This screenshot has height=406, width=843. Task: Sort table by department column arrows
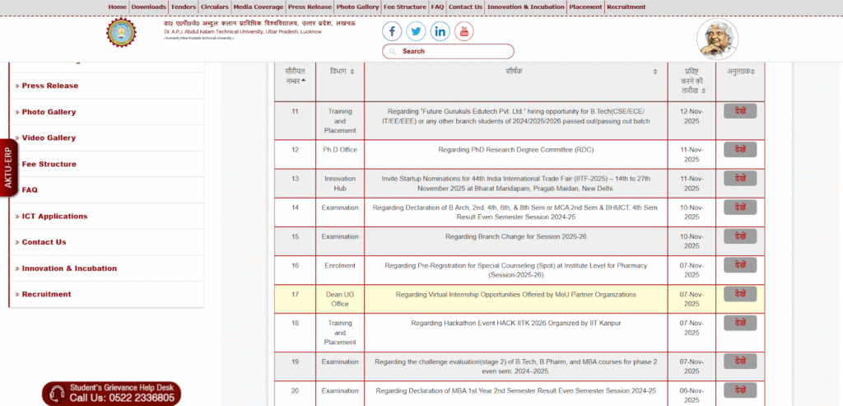[x=352, y=72]
